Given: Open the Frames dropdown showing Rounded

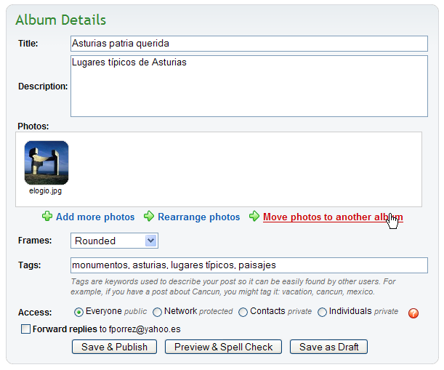Looking at the screenshot, I should 114,241.
